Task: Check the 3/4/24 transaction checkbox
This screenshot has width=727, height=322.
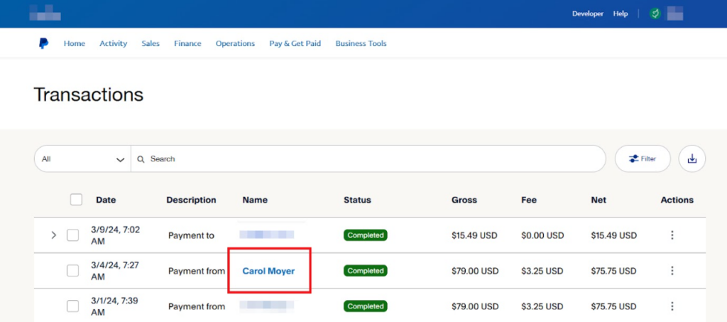Action: (x=72, y=271)
